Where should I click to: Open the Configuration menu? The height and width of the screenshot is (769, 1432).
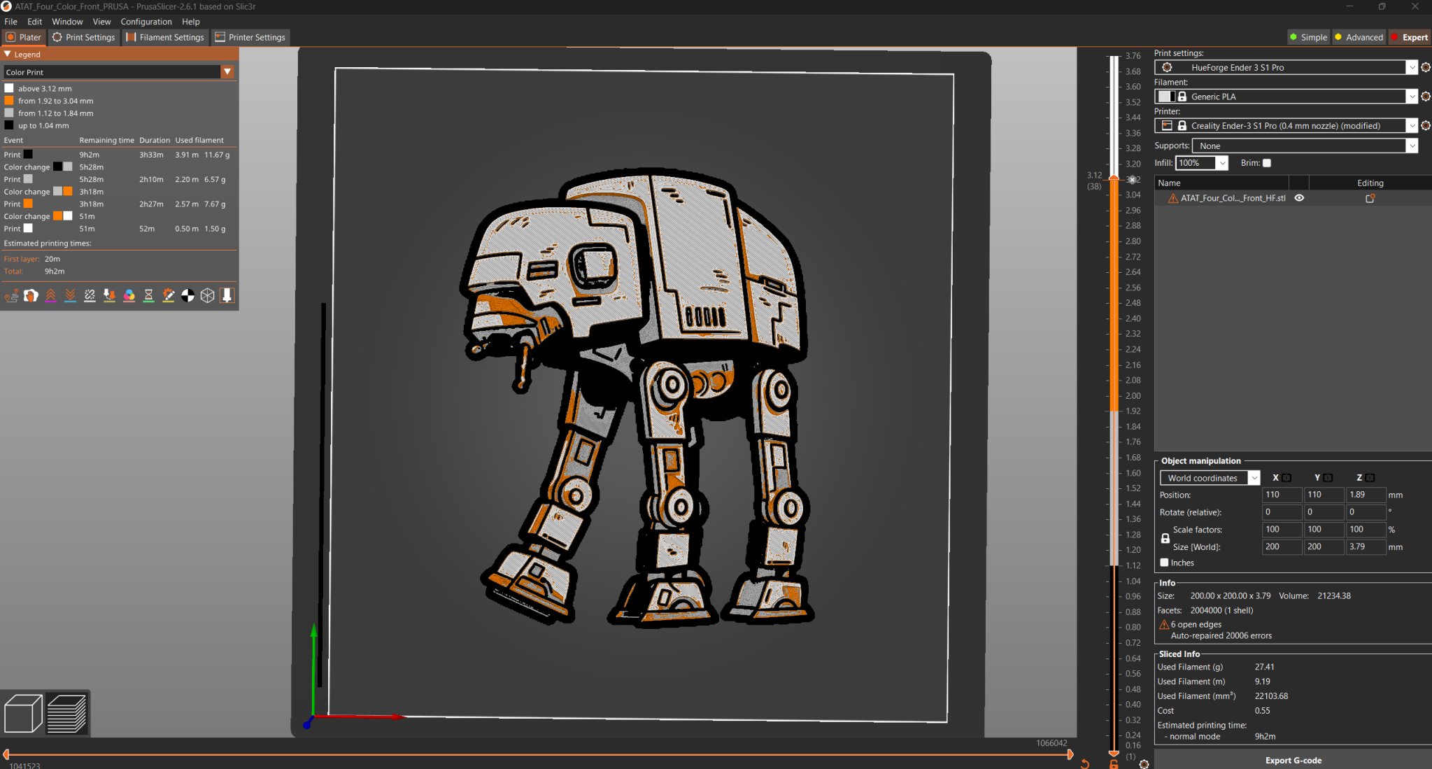click(x=146, y=21)
